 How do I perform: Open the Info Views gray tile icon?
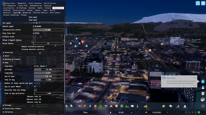[171, 106]
